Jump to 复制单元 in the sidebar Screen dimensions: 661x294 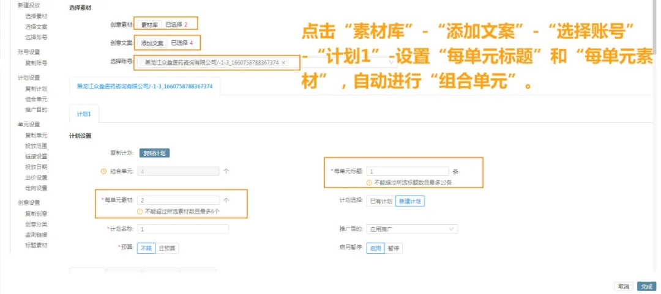pyautogui.click(x=36, y=136)
